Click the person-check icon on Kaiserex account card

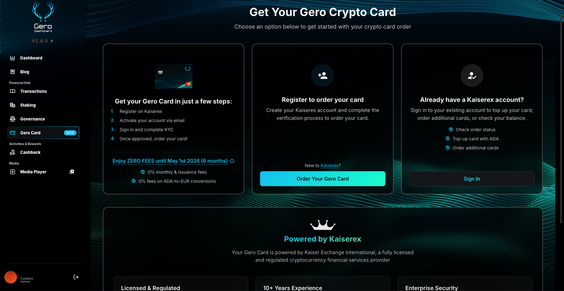[x=472, y=76]
